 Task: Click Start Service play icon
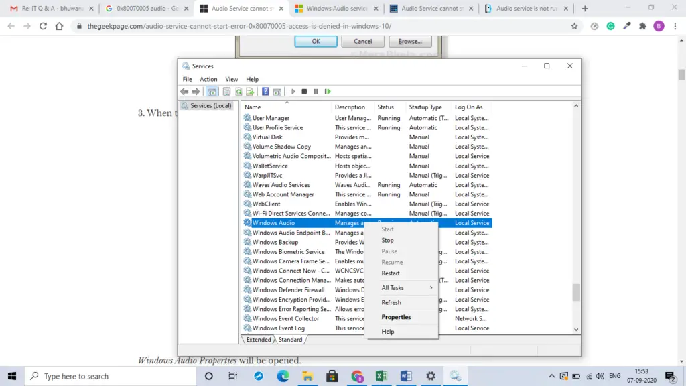tap(293, 91)
